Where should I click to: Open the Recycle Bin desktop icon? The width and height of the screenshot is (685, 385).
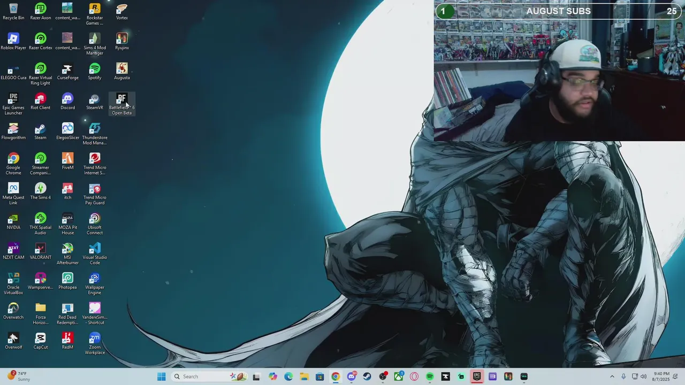tap(13, 12)
